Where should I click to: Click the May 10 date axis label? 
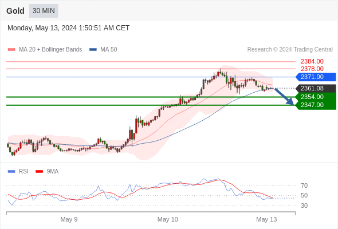coord(168,219)
